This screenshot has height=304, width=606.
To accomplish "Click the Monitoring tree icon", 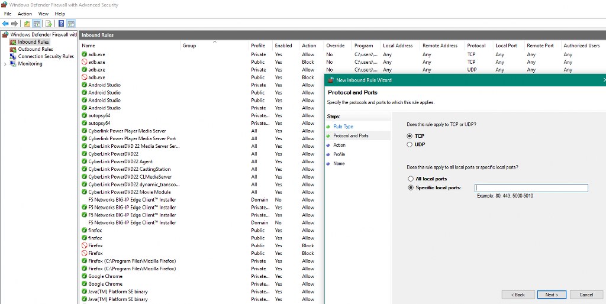I will pyautogui.click(x=13, y=64).
